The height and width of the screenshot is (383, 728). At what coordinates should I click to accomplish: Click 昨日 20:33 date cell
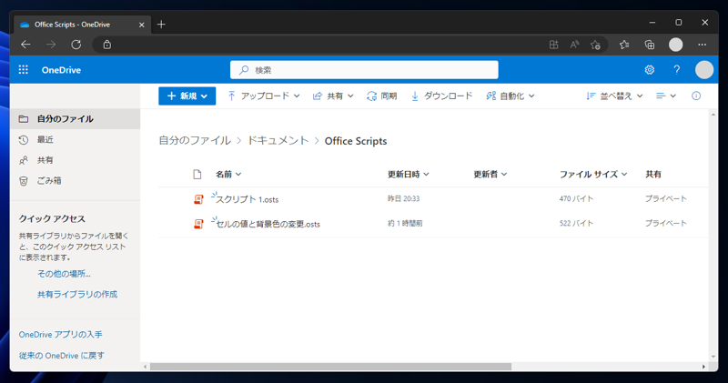(403, 198)
